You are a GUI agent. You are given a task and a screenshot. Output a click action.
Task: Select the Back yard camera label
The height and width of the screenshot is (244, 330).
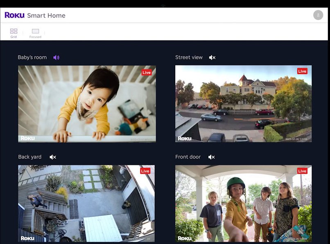tap(29, 157)
